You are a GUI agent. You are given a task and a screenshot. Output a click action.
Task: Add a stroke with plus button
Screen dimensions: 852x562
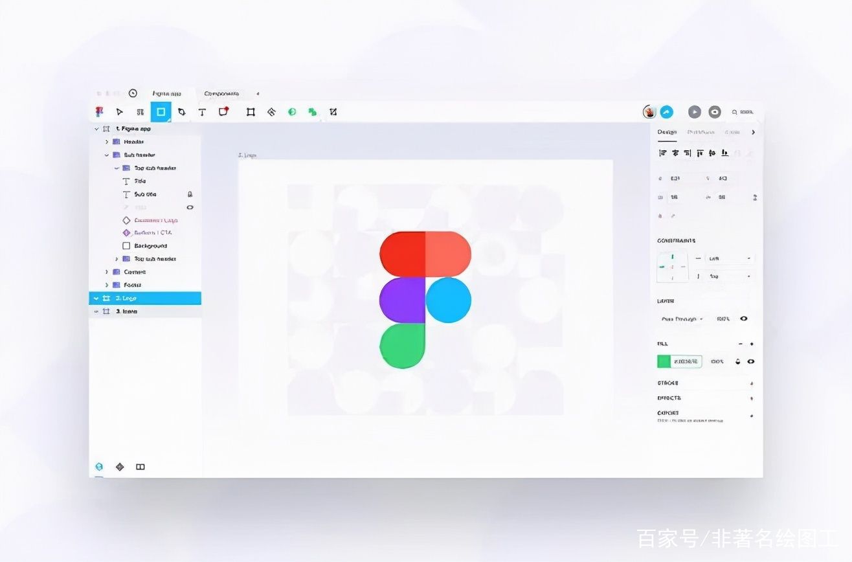[x=752, y=383]
